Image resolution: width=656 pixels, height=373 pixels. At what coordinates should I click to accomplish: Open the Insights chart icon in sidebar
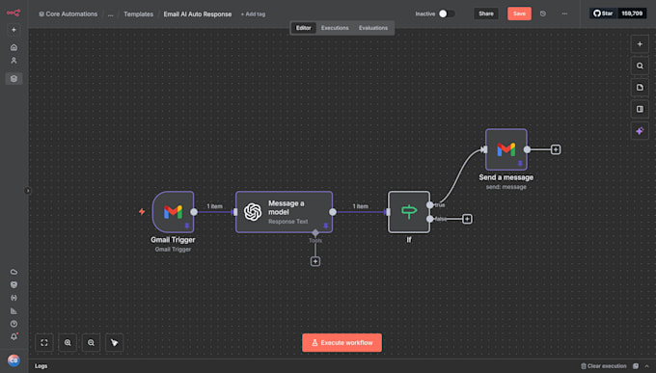14,310
